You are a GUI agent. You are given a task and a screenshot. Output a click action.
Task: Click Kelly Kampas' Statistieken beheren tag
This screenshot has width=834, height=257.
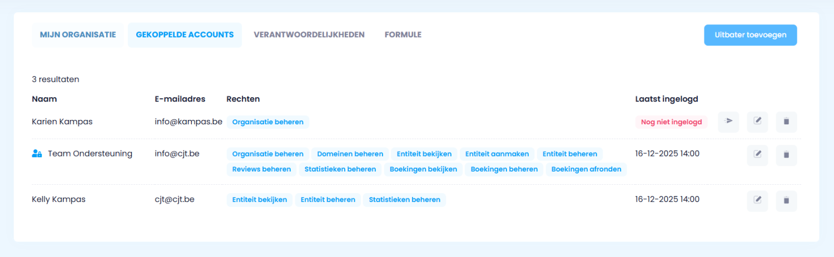[x=404, y=200]
